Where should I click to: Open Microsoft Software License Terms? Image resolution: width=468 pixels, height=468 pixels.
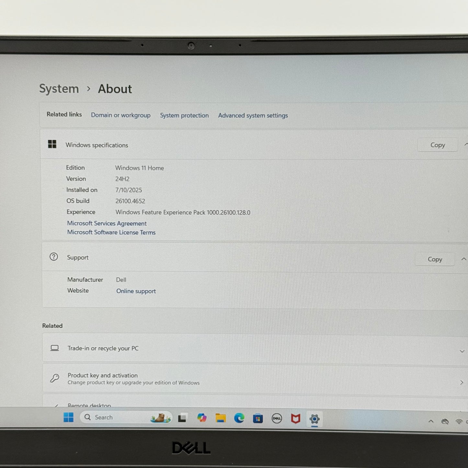[111, 232]
